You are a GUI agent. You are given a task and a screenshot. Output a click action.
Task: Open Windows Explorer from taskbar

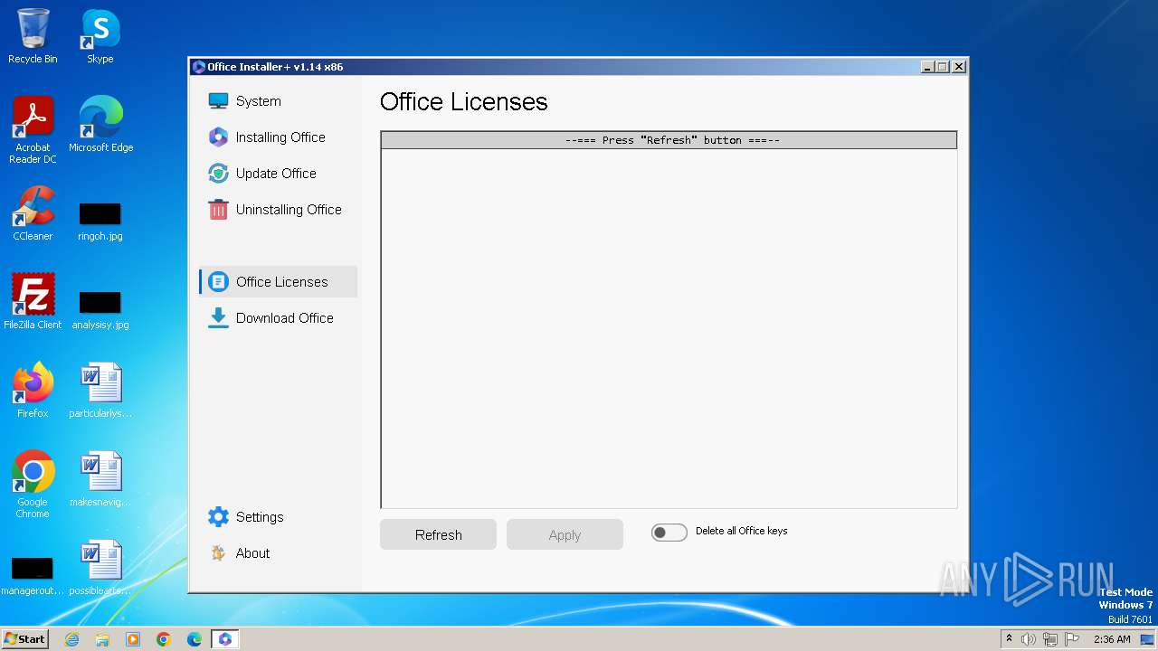tap(102, 639)
